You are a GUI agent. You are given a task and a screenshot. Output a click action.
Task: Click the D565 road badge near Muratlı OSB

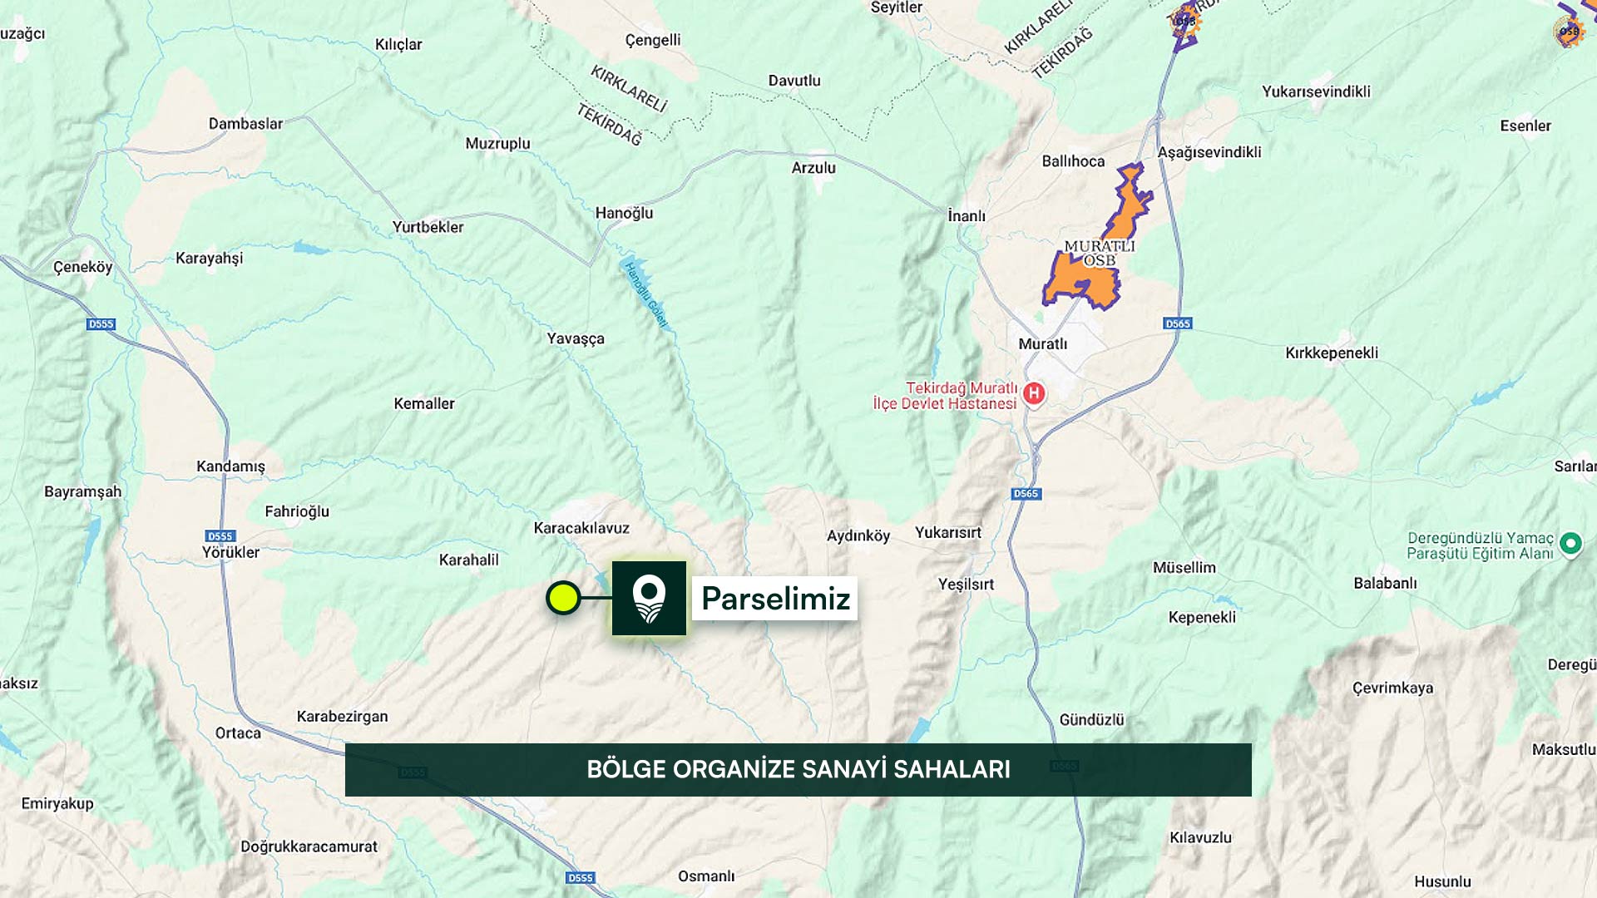1178,323
